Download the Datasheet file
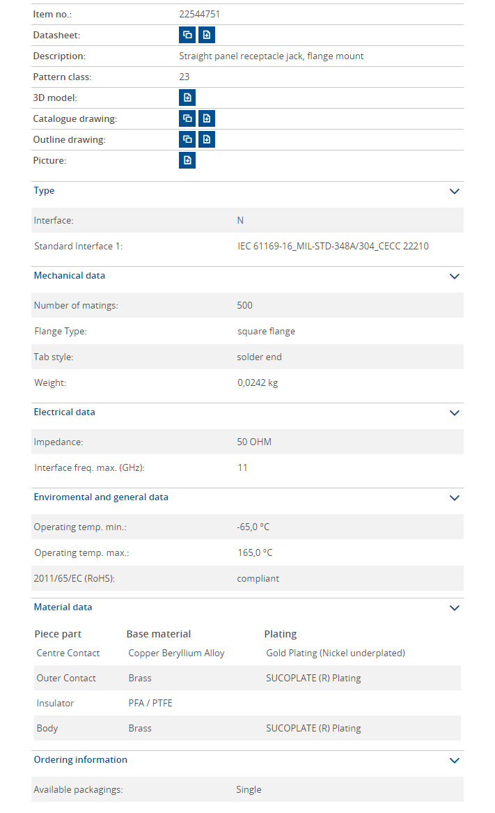The image size is (495, 813). [x=207, y=35]
